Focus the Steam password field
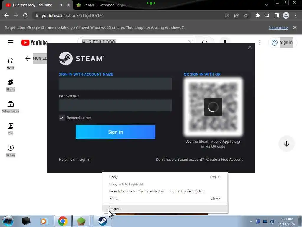Viewport: 302px width, 227px height. [115, 105]
